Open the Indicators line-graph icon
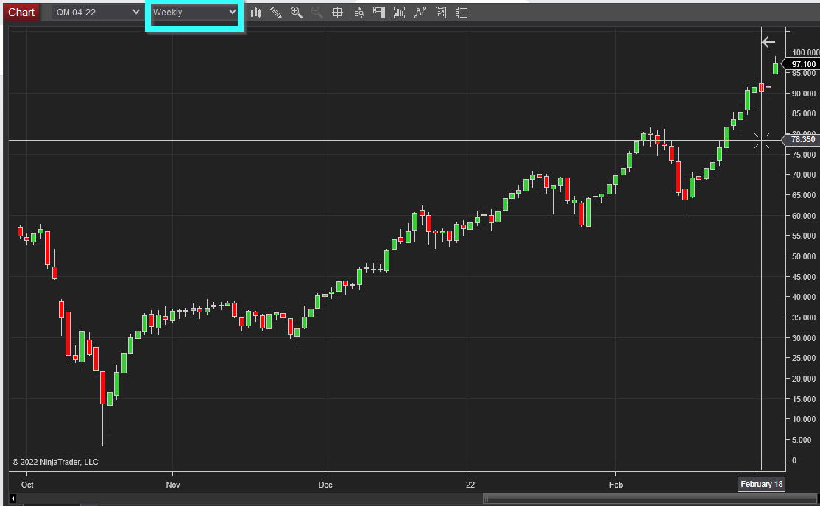The image size is (820, 506). click(420, 13)
